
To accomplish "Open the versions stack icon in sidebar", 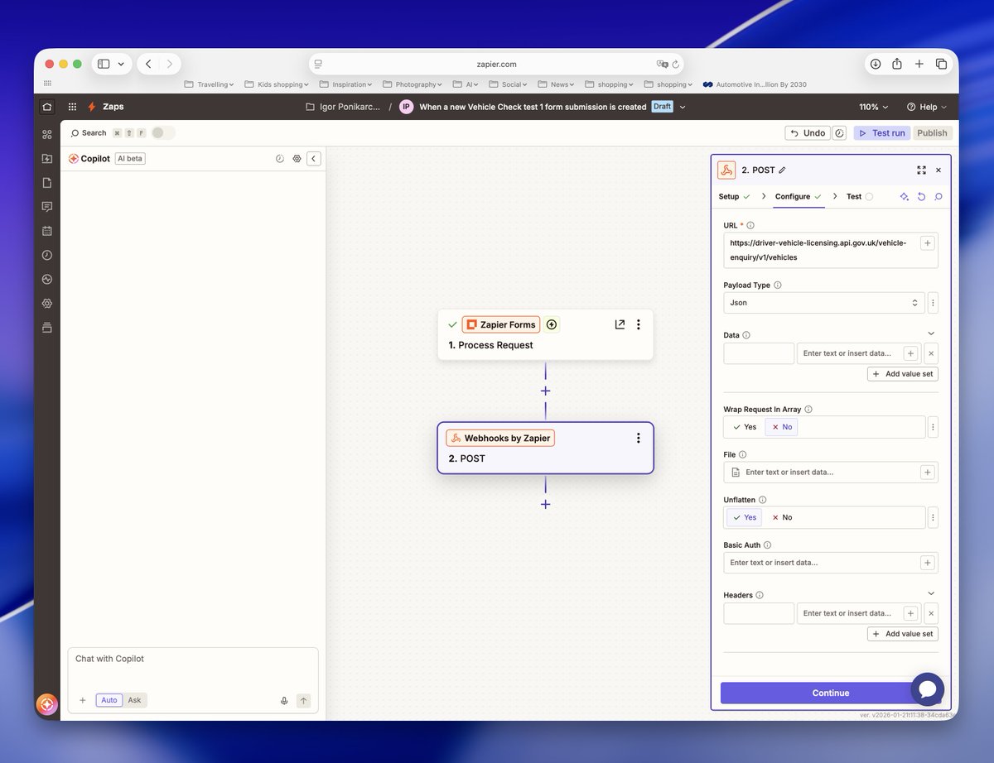I will click(47, 328).
